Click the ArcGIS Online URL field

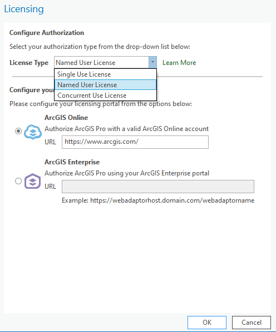(x=135, y=142)
